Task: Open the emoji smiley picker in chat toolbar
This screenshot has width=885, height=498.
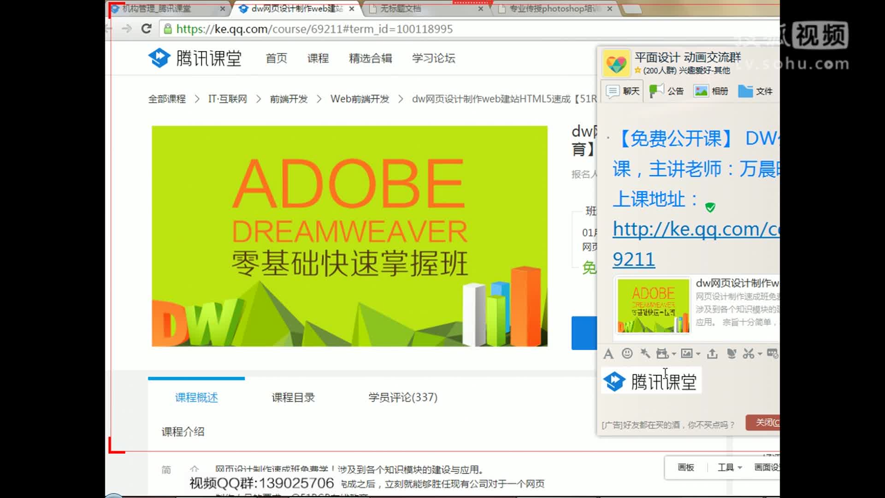Action: coord(627,353)
